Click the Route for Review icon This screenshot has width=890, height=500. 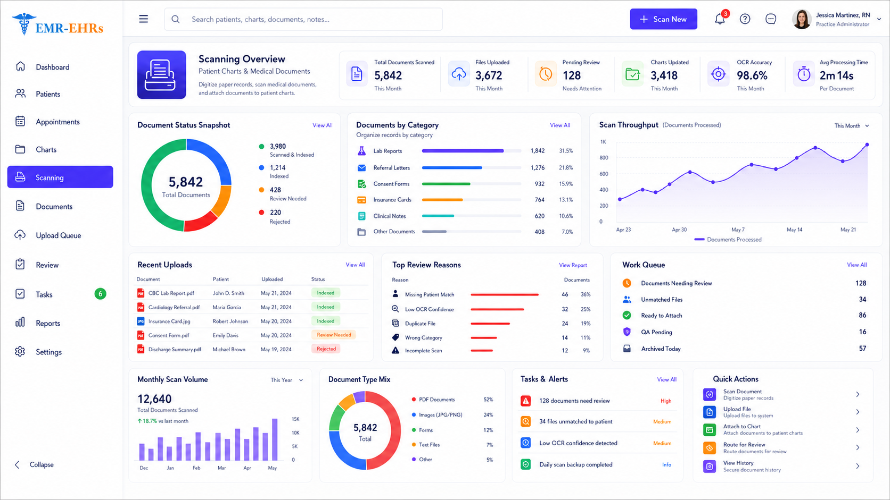[x=710, y=448]
